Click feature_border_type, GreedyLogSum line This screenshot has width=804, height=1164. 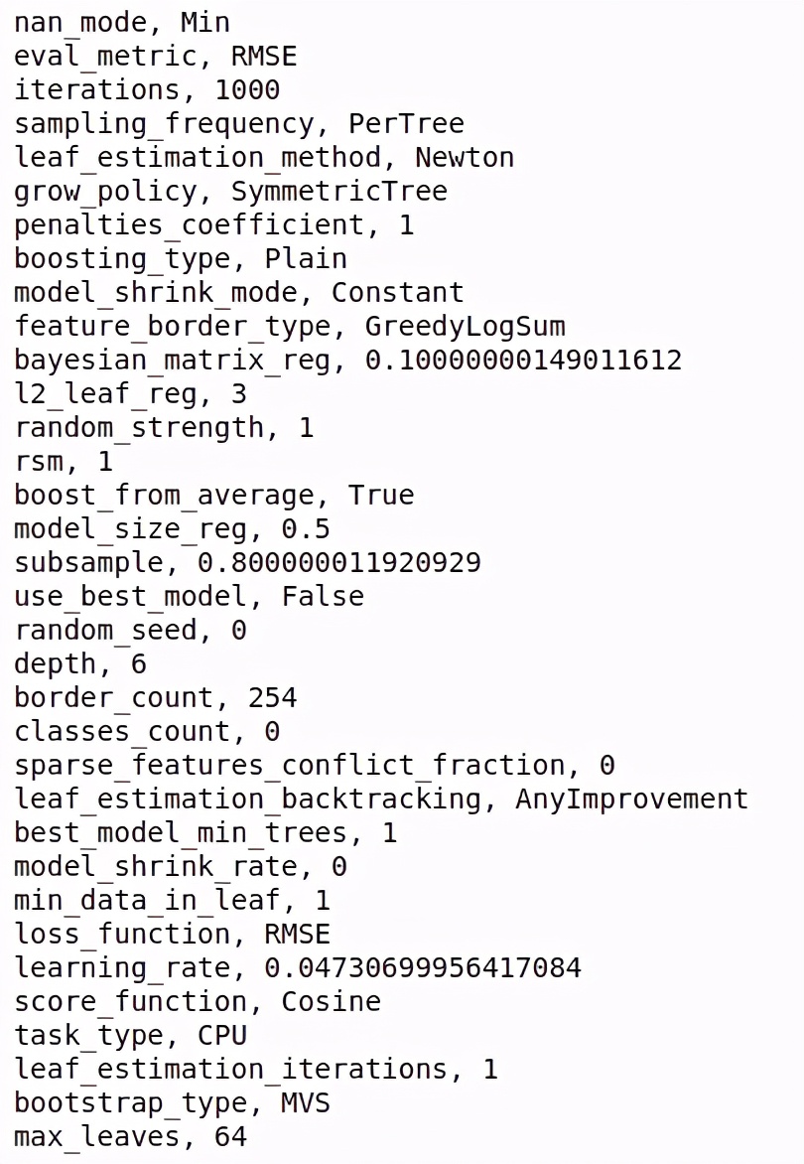pyautogui.click(x=289, y=326)
